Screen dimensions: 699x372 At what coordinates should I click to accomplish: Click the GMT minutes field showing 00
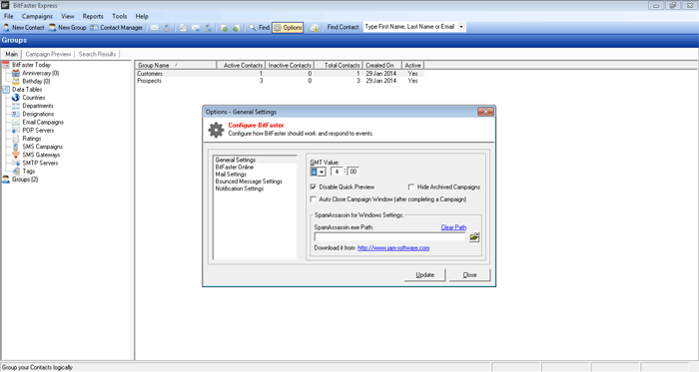(353, 172)
